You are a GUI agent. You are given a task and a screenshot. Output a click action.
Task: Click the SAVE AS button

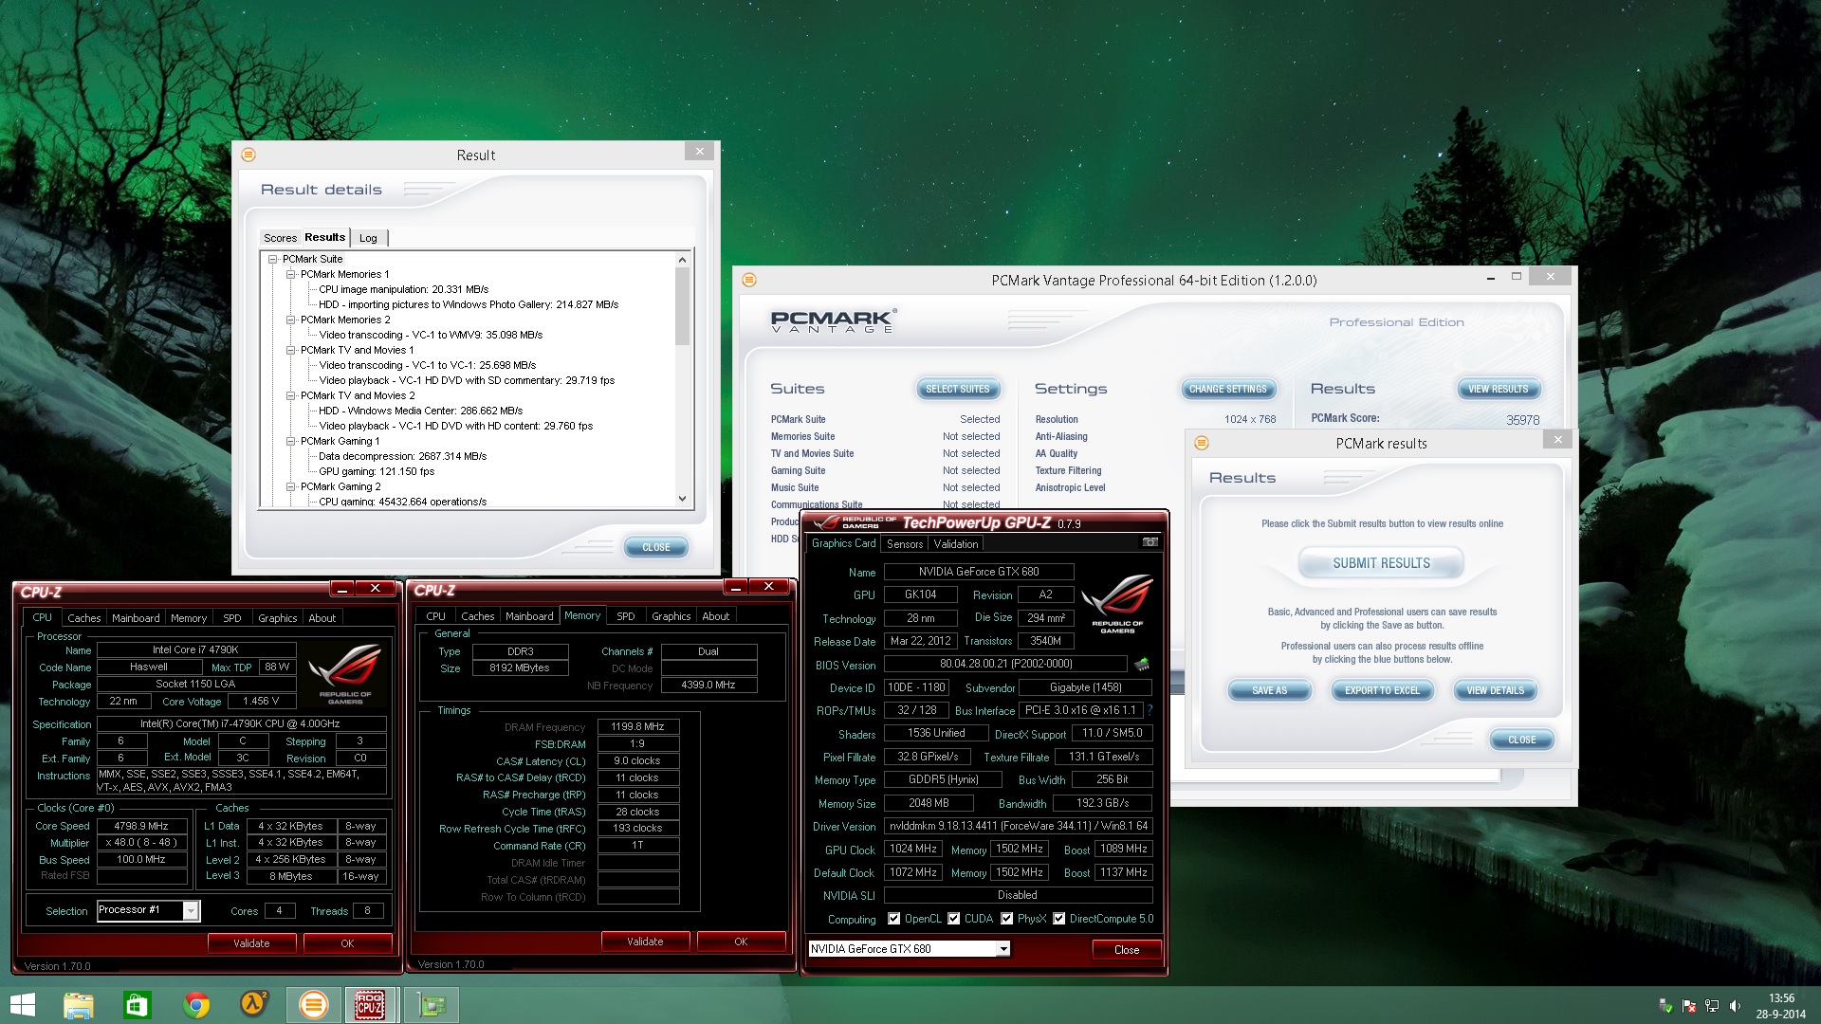[1269, 690]
